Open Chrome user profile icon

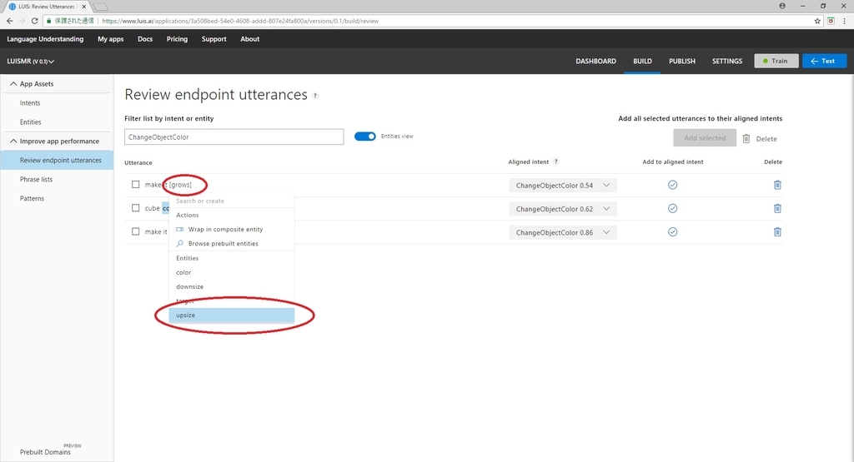pyautogui.click(x=782, y=6)
